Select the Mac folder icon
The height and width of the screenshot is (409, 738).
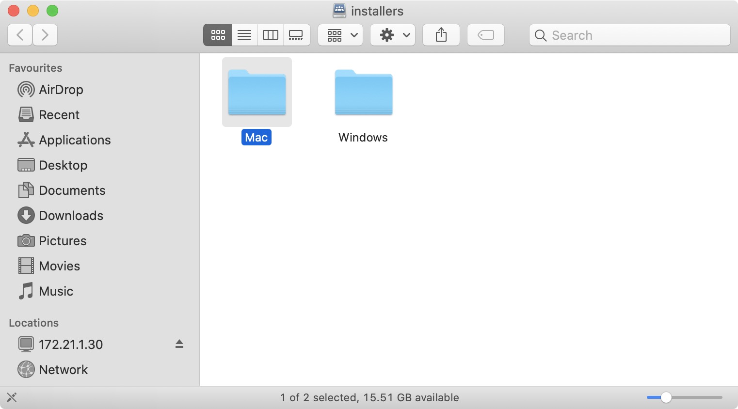click(x=257, y=92)
